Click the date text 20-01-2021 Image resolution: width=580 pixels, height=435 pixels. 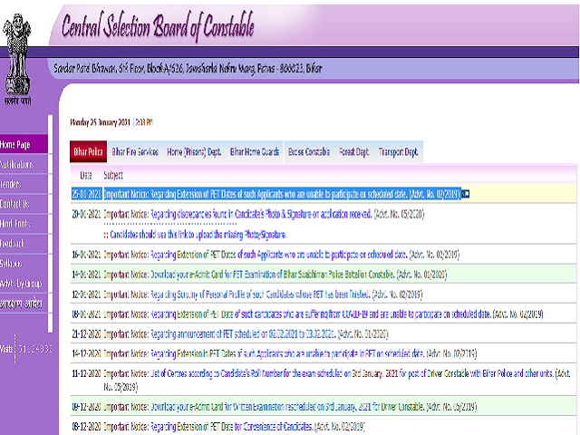click(x=86, y=214)
